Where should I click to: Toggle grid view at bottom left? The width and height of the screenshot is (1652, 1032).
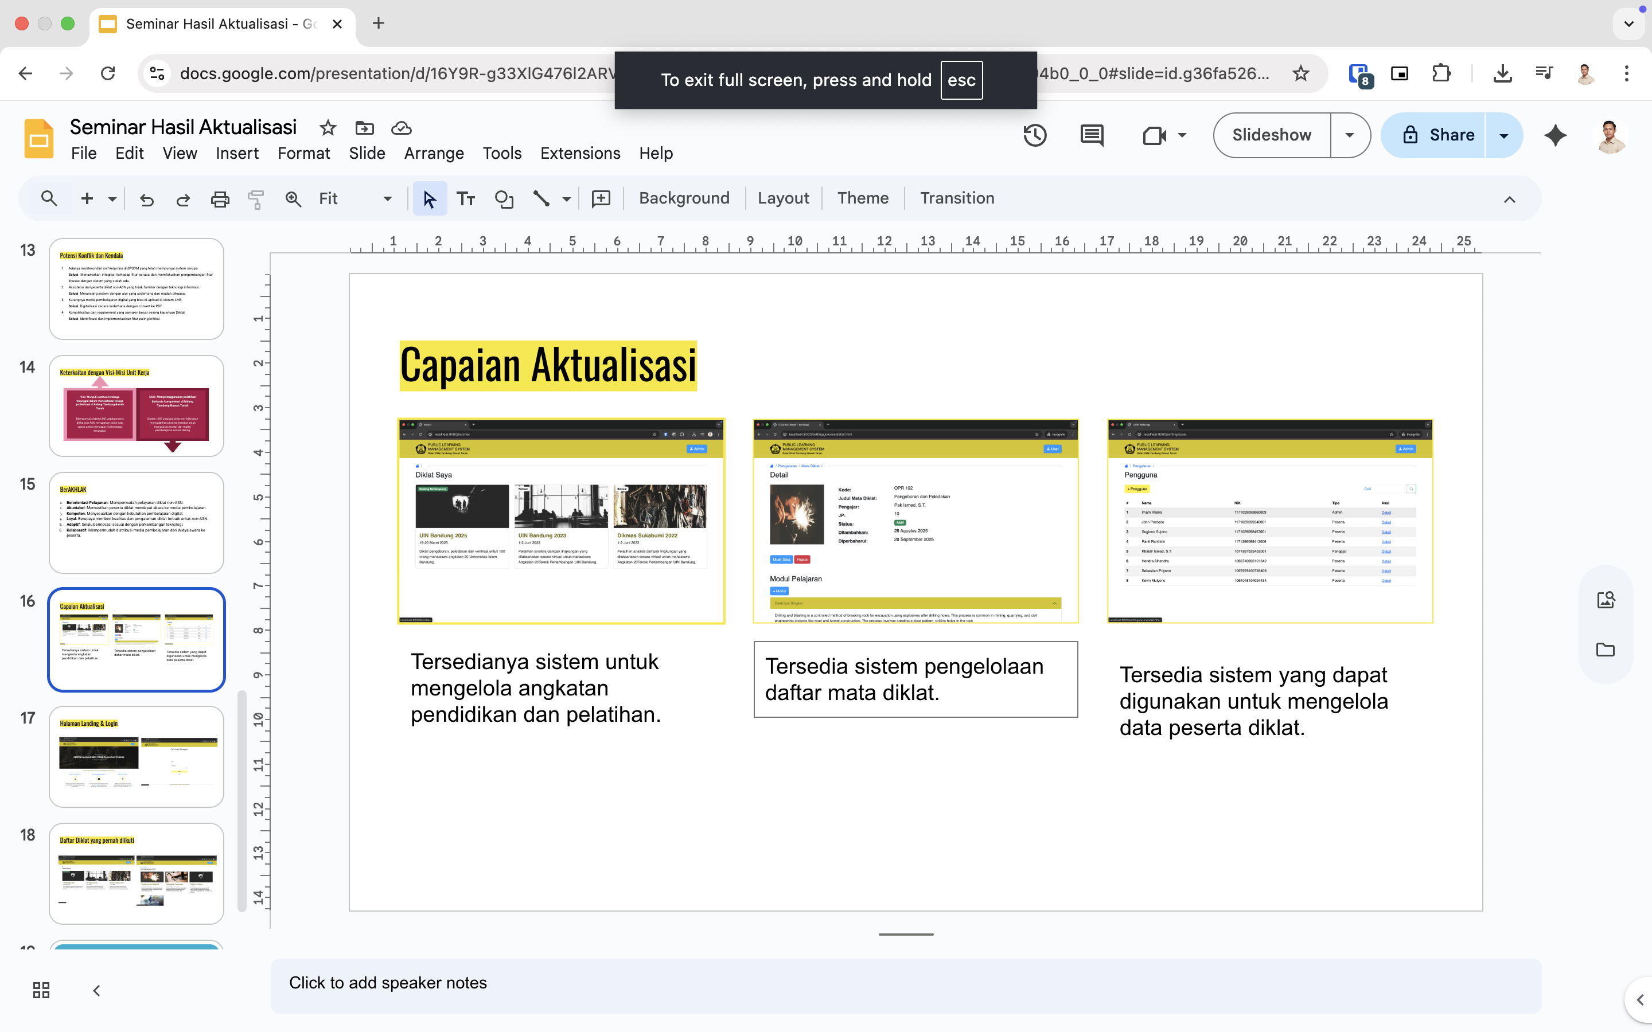pyautogui.click(x=41, y=990)
